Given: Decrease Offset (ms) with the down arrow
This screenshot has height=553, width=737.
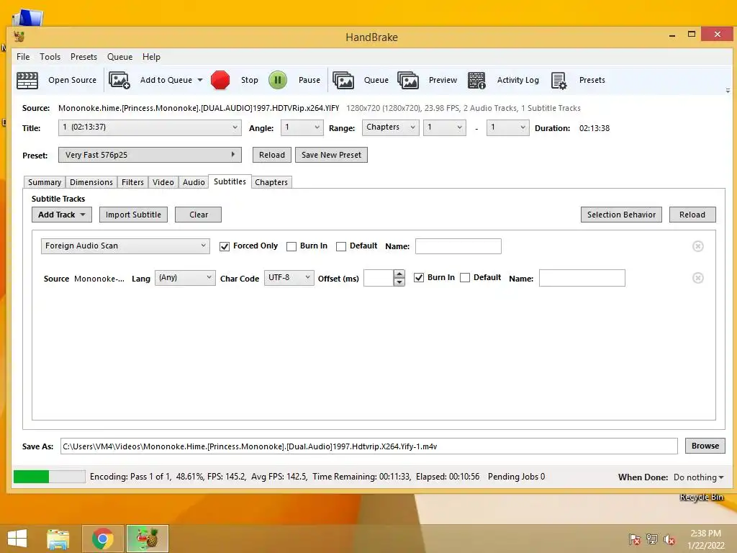Looking at the screenshot, I should coord(399,282).
